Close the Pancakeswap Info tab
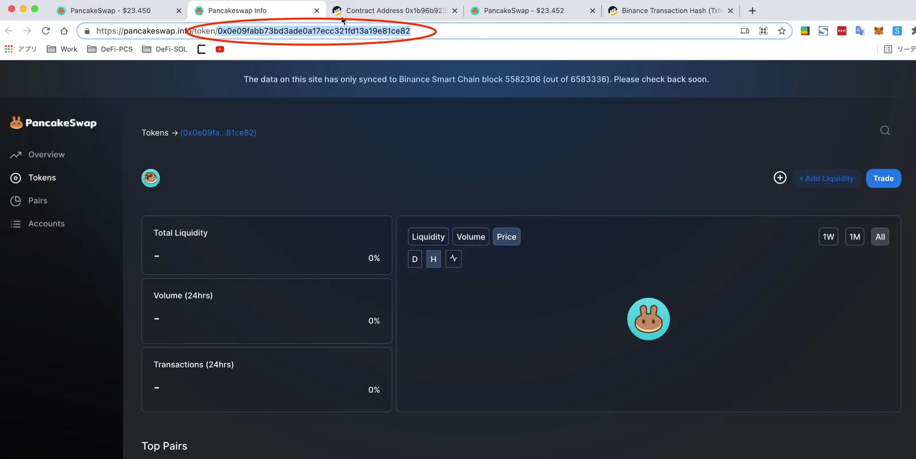 coord(317,10)
